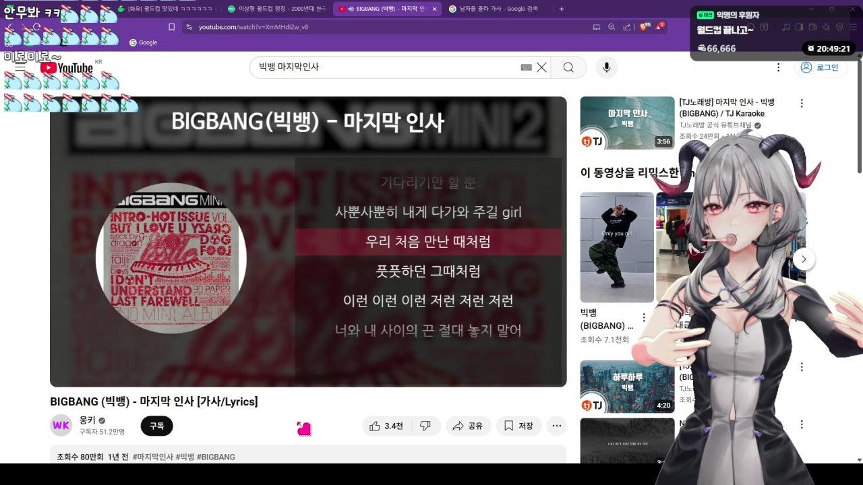Click video description box with 조회수 80만회

(308, 454)
